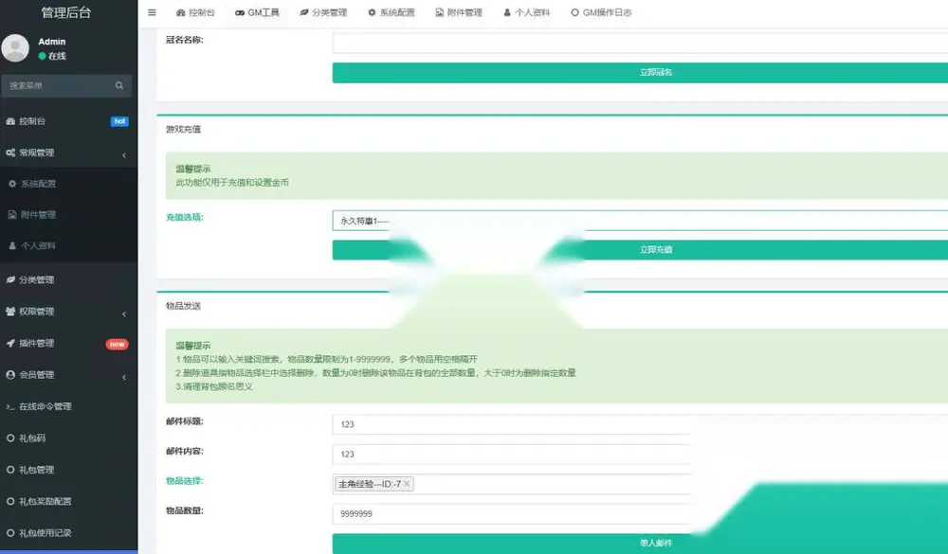Click the 礼包管理 circle icon in sidebar

coord(10,470)
